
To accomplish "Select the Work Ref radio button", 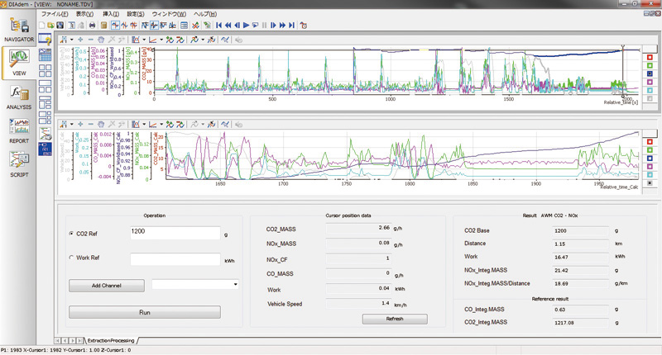I will (x=72, y=258).
